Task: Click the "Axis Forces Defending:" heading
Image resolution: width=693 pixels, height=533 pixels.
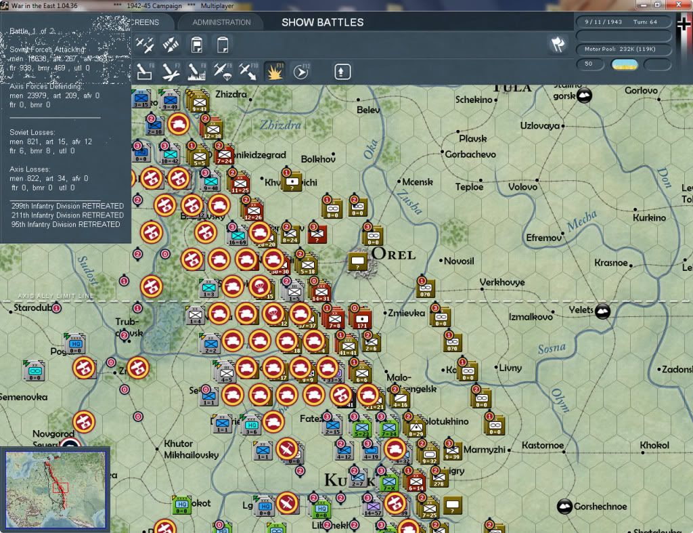Action: point(45,86)
